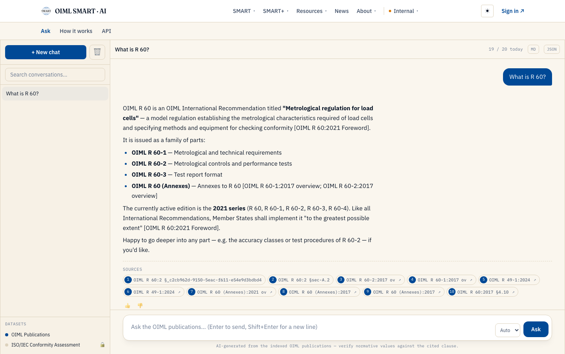Click the AI-generated disclaimer footer text
The width and height of the screenshot is (565, 354).
337,346
